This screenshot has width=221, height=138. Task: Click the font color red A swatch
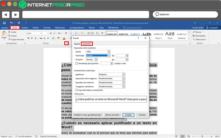pos(64,38)
